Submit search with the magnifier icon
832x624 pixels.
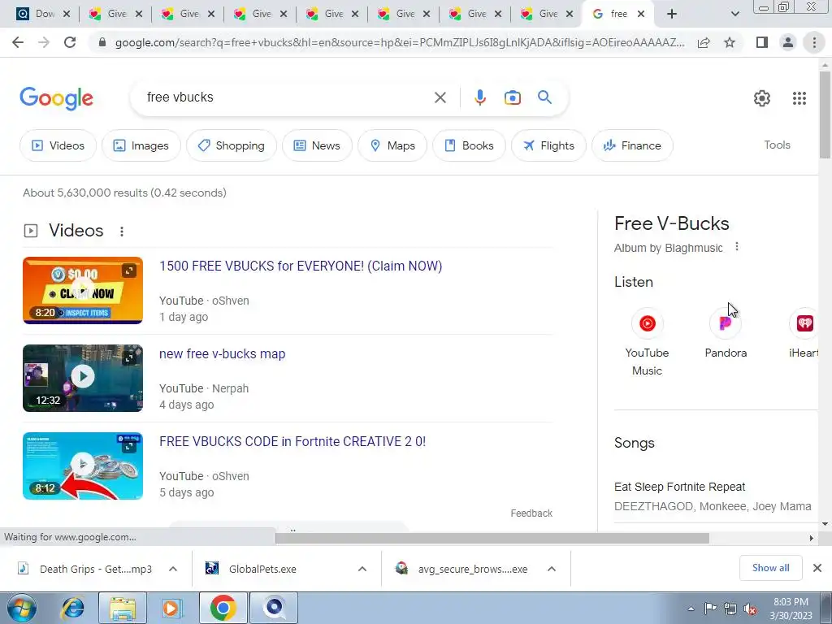tap(544, 97)
